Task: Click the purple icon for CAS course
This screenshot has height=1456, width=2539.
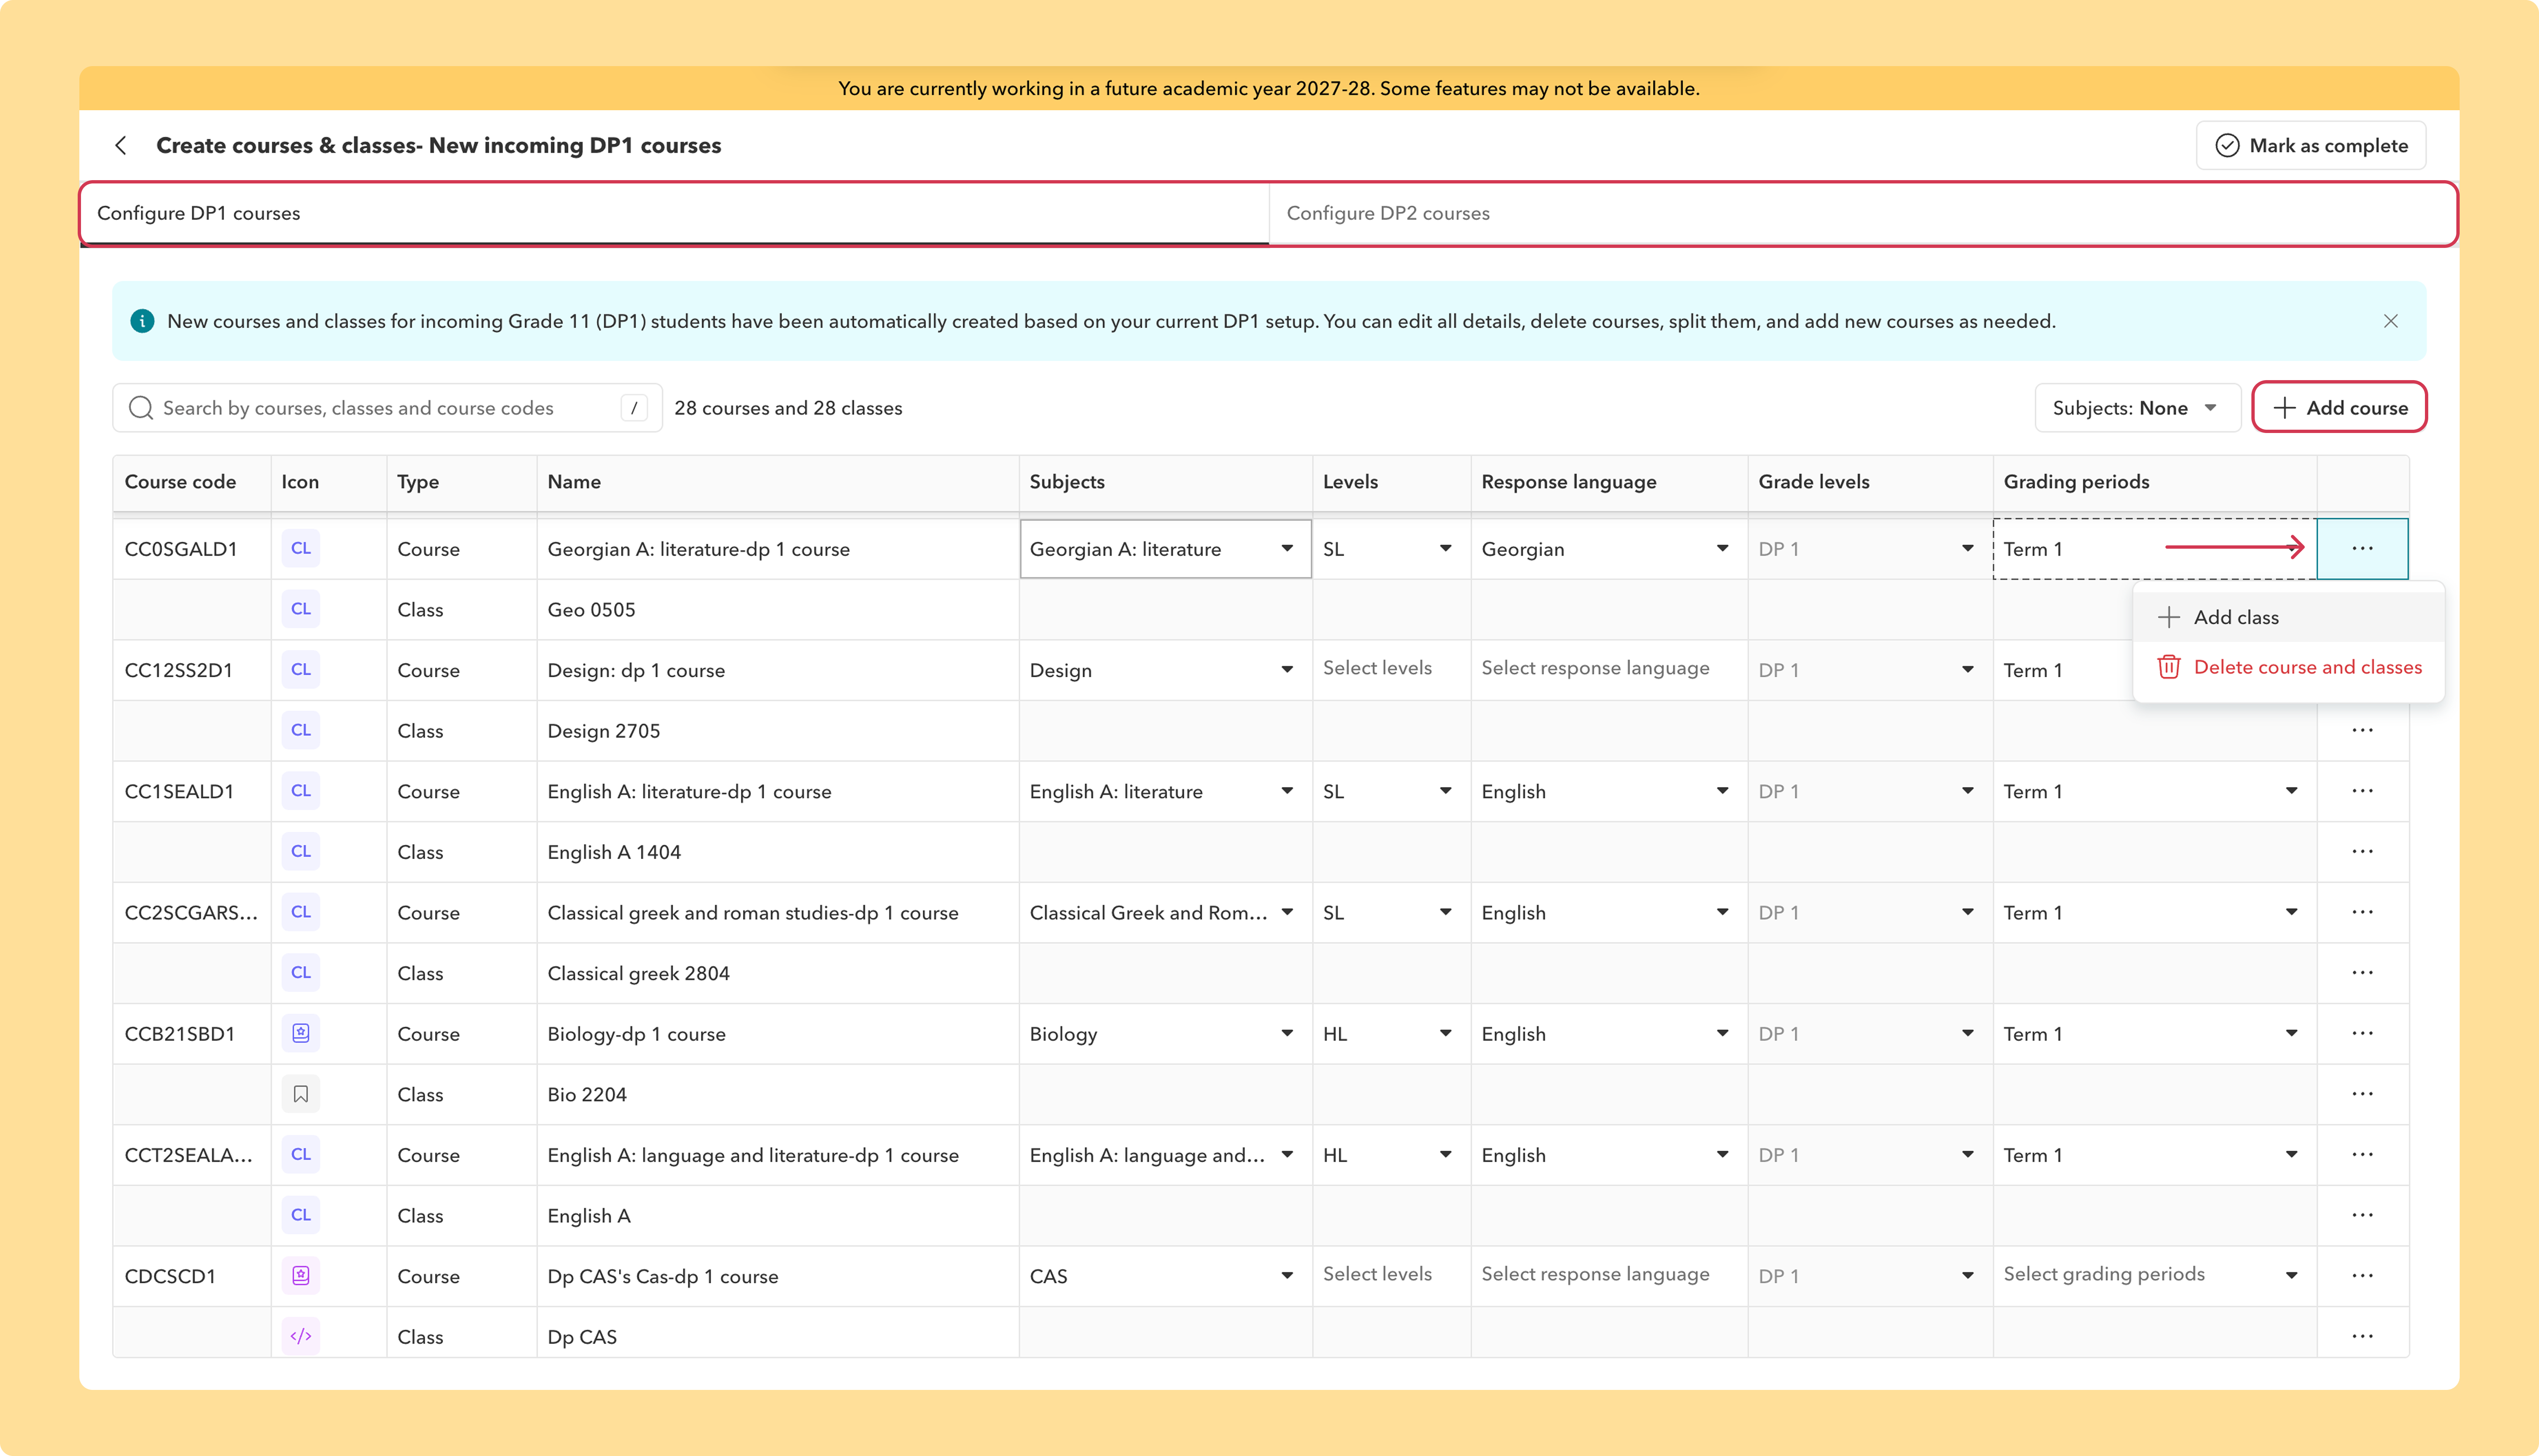Action: [x=301, y=1275]
